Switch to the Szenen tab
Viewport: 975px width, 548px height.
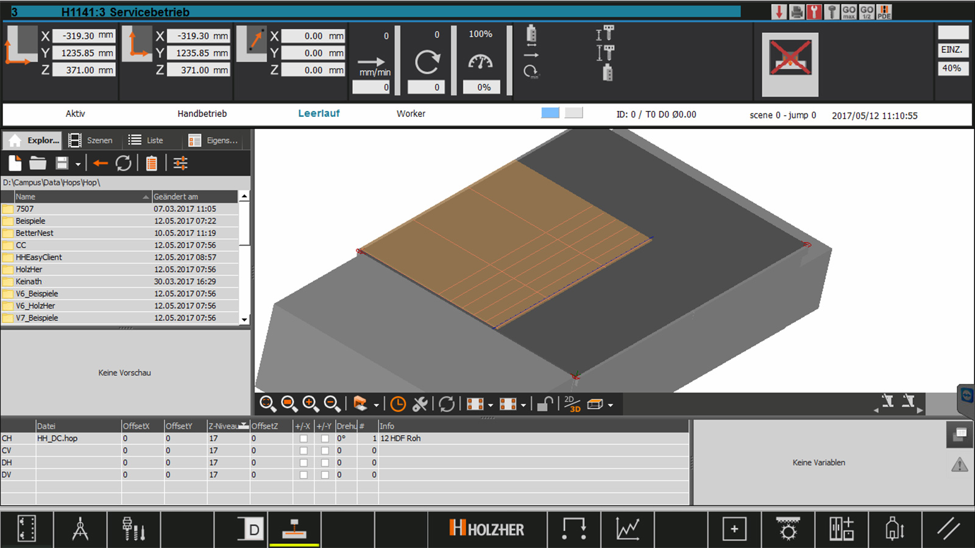point(91,140)
